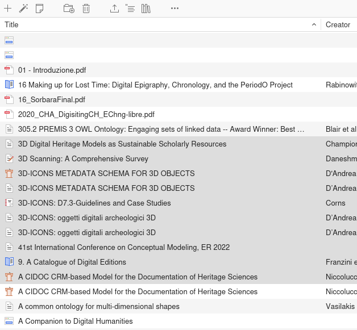This screenshot has height=330, width=357.
Task: Select the 01 - Introduzione.pdf item
Action: click(x=52, y=70)
